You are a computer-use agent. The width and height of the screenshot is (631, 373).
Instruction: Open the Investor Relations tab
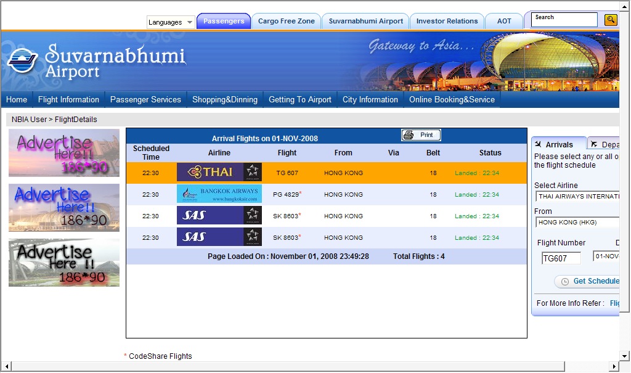click(447, 21)
